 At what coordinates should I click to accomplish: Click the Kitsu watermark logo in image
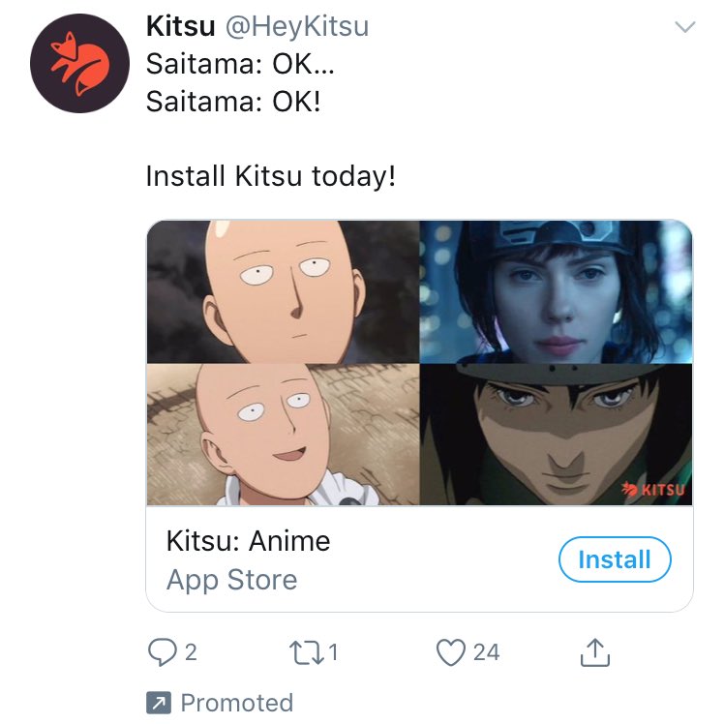pos(653,489)
